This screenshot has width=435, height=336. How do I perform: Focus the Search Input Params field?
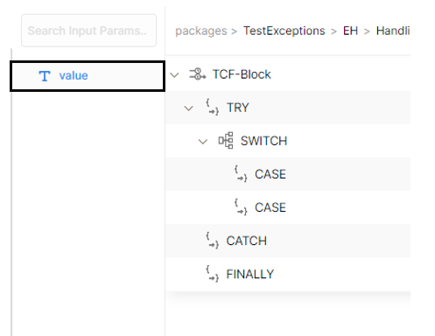click(x=88, y=31)
